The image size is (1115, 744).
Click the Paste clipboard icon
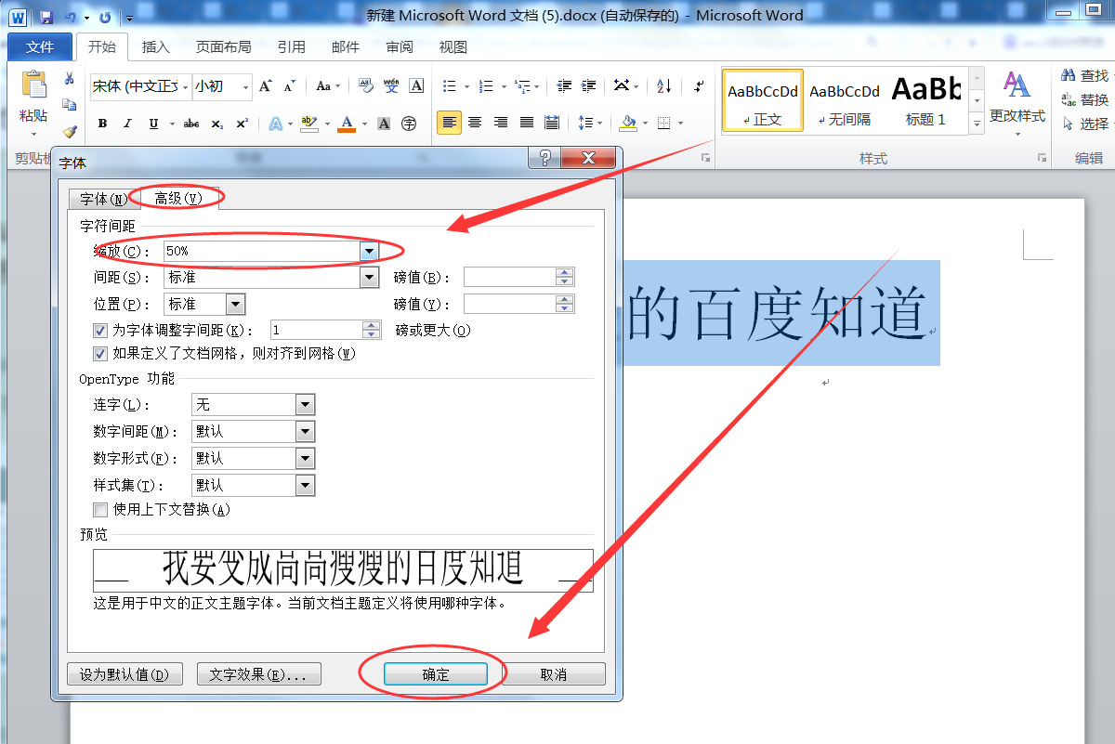click(33, 86)
